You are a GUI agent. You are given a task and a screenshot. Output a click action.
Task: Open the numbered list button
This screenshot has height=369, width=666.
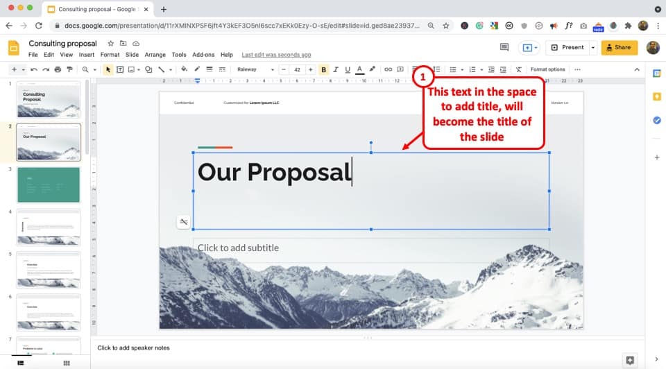coord(472,69)
